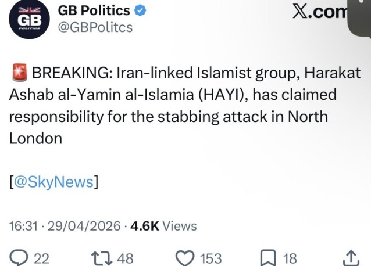Click the red siren emoji
The height and width of the screenshot is (266, 371).
pos(19,73)
